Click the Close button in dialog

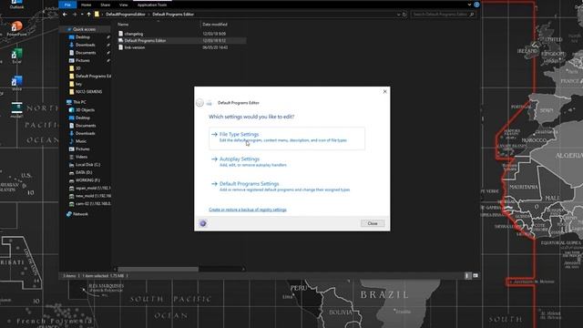pos(373,223)
